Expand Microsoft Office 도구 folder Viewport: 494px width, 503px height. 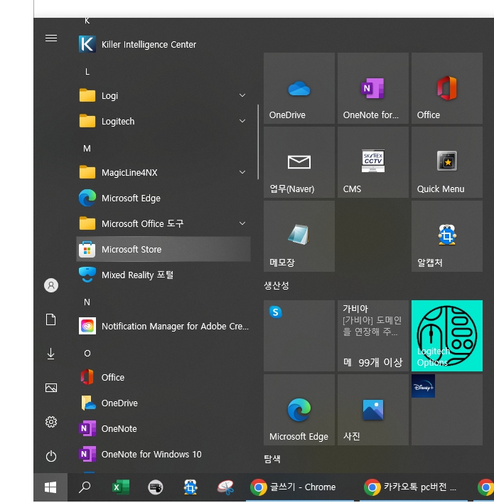tap(163, 223)
